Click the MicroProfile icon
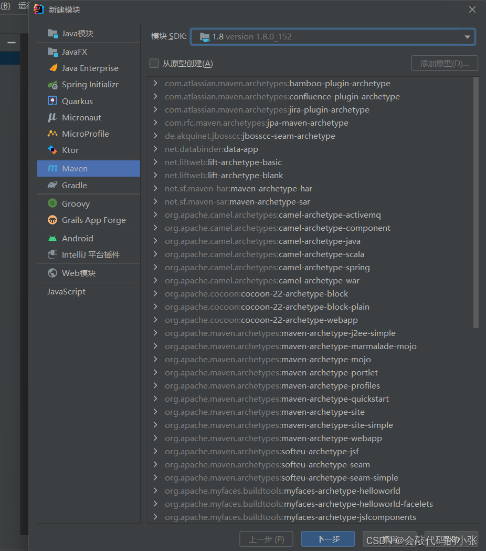 tap(52, 134)
